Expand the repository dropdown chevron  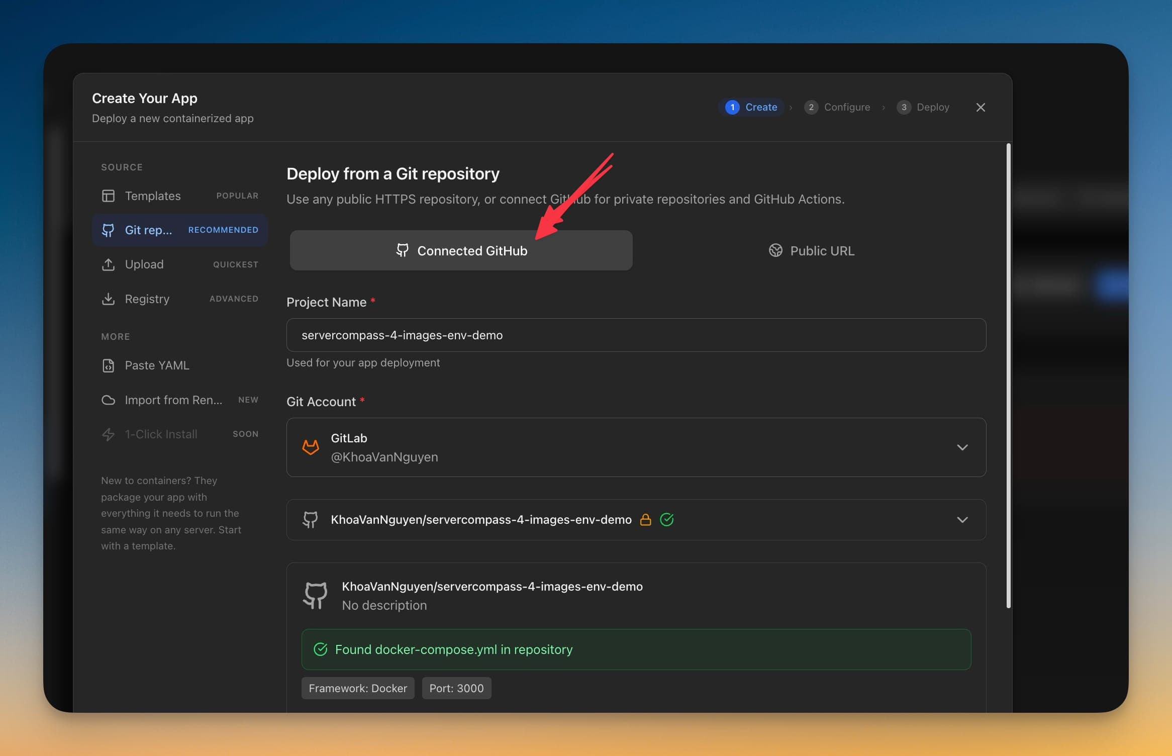(x=962, y=520)
